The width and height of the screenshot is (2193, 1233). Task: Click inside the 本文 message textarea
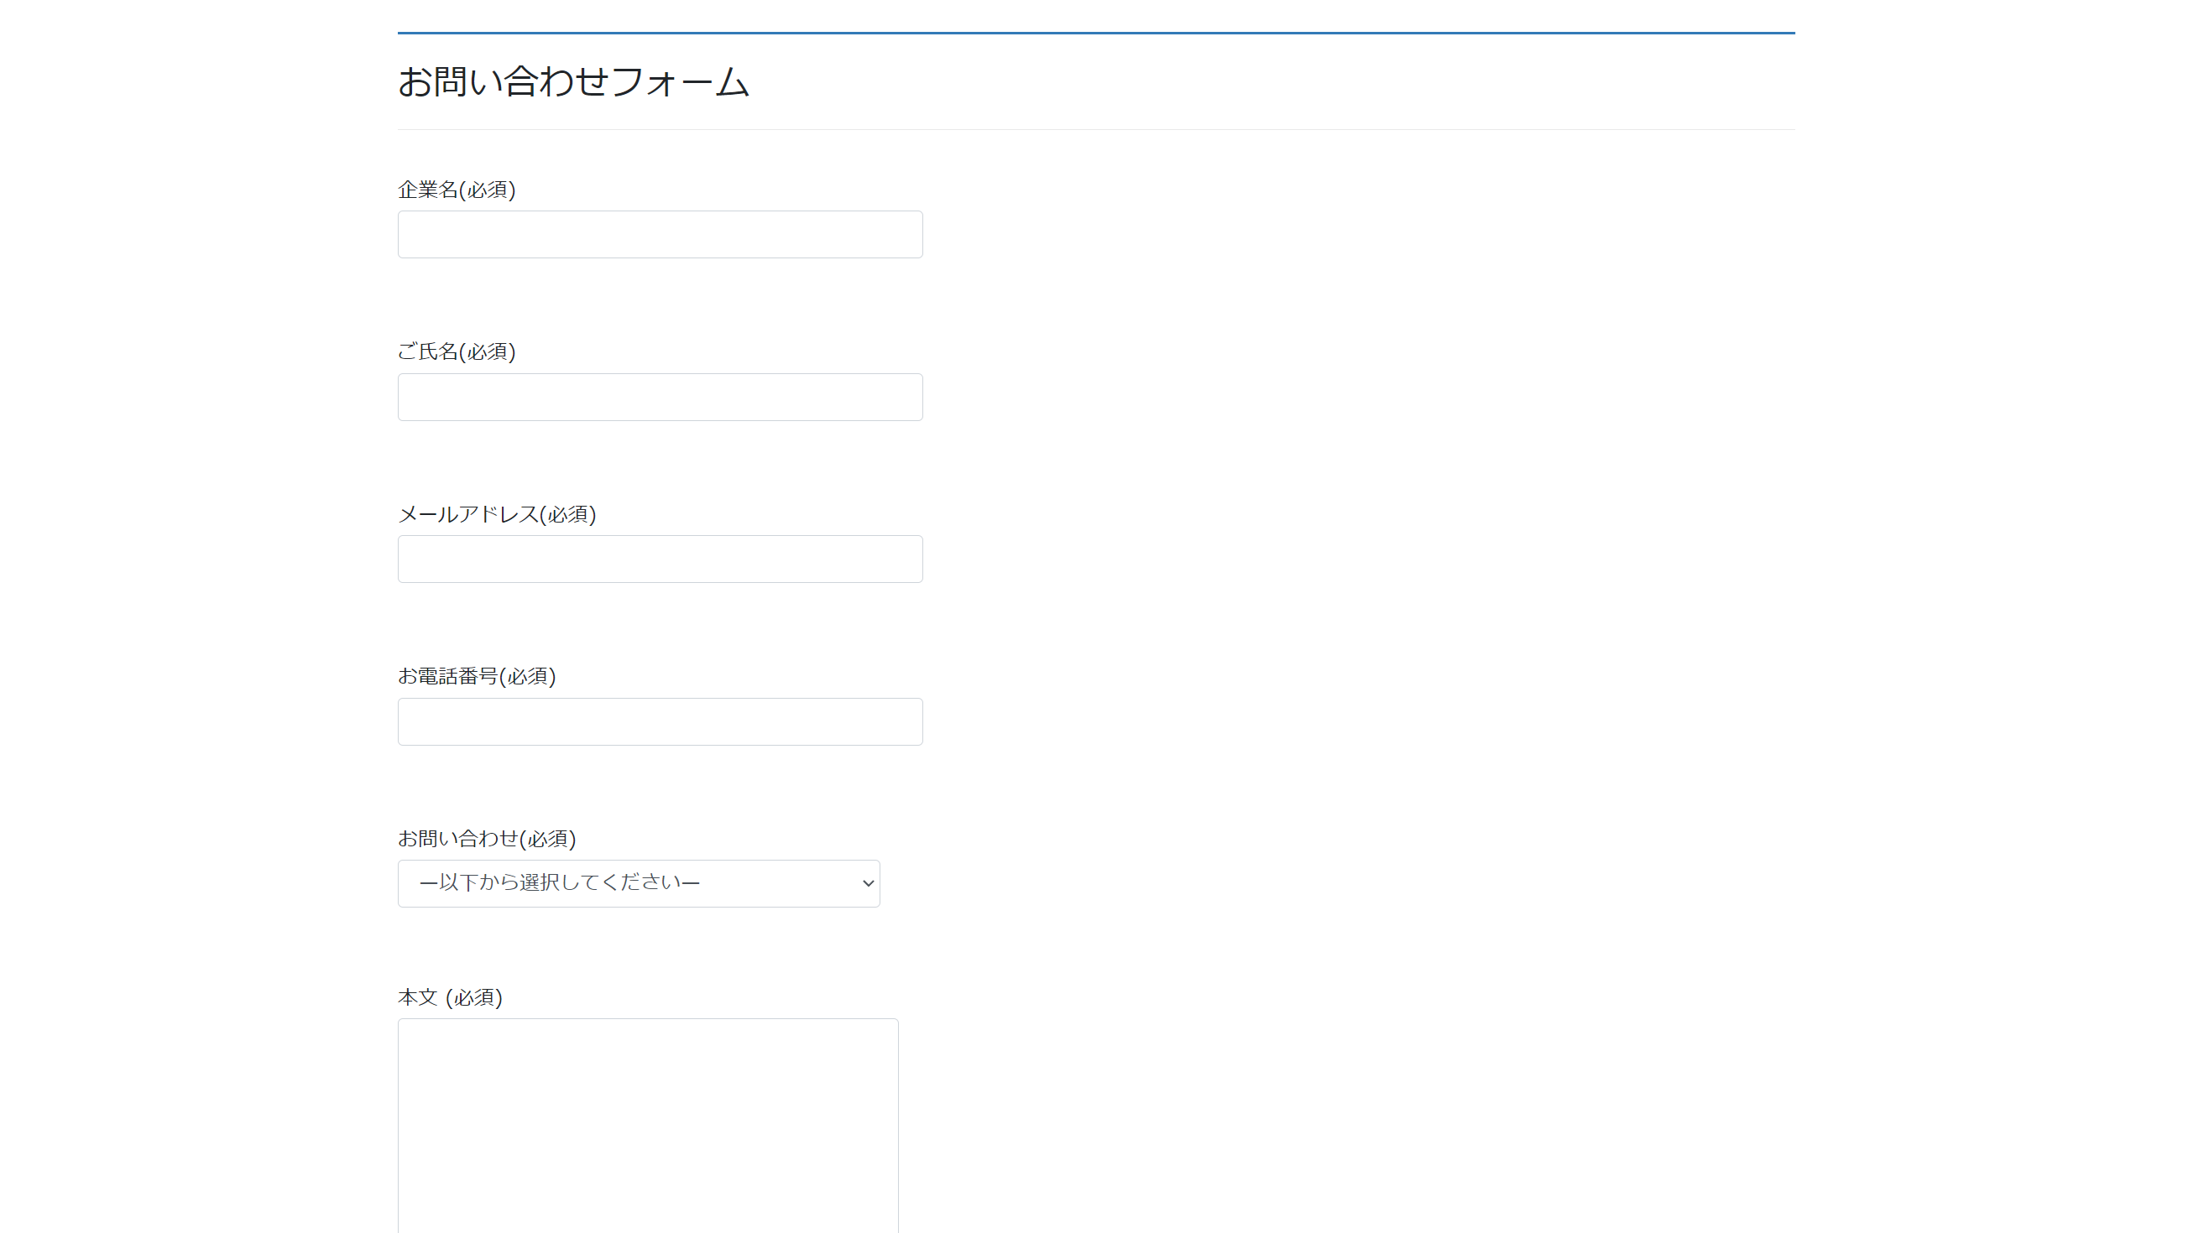648,1125
